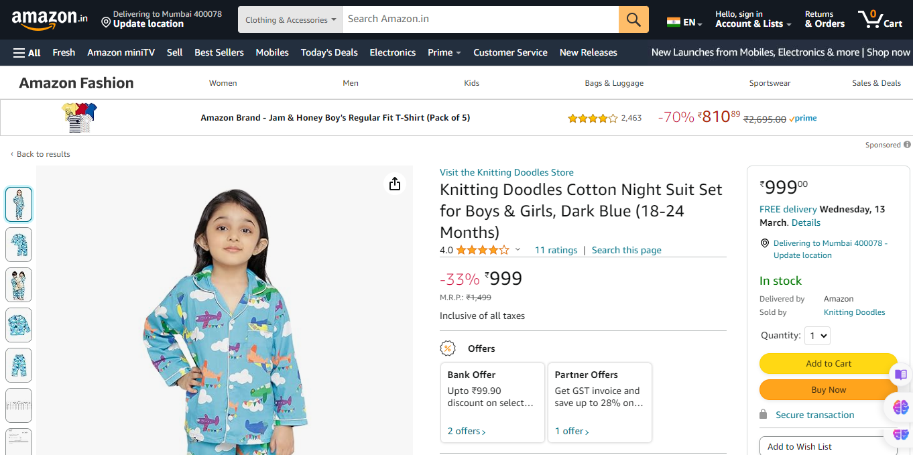Click the orange search magnifier button
This screenshot has height=455, width=913.
pos(633,19)
